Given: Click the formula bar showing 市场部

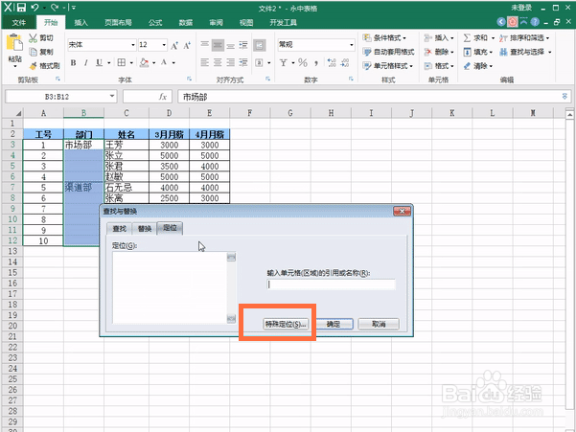Looking at the screenshot, I should coord(374,97).
